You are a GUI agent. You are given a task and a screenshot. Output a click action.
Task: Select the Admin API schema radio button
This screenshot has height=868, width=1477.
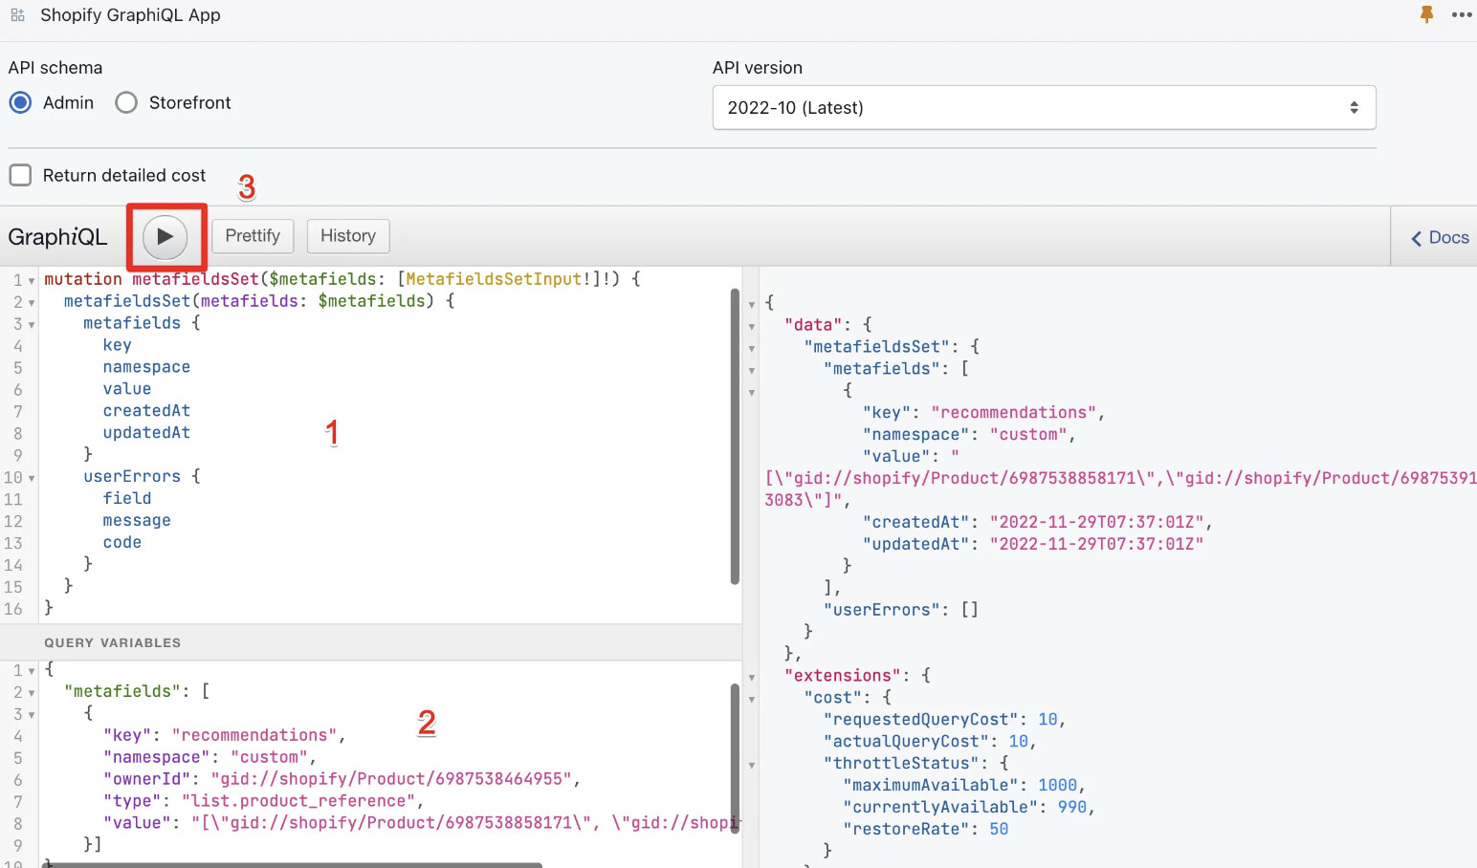(20, 102)
